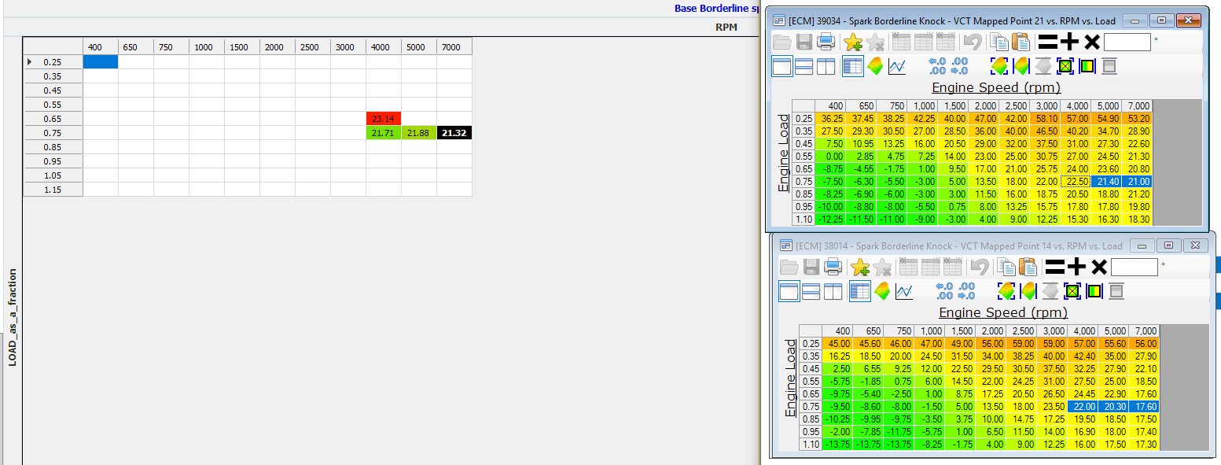Print the 39034 VCT Point 21 table
The height and width of the screenshot is (465, 1221).
coord(826,42)
